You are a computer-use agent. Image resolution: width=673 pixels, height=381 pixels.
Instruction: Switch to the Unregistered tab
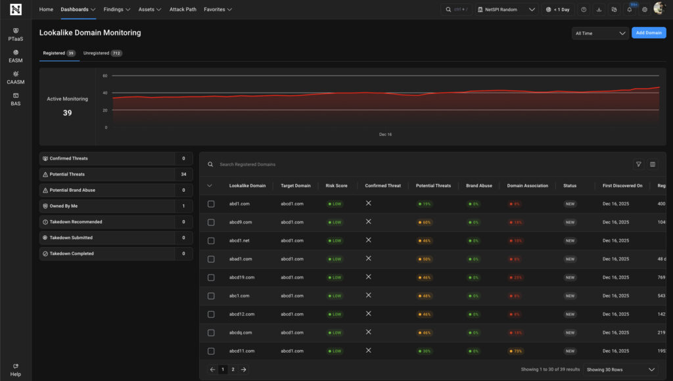tap(103, 53)
